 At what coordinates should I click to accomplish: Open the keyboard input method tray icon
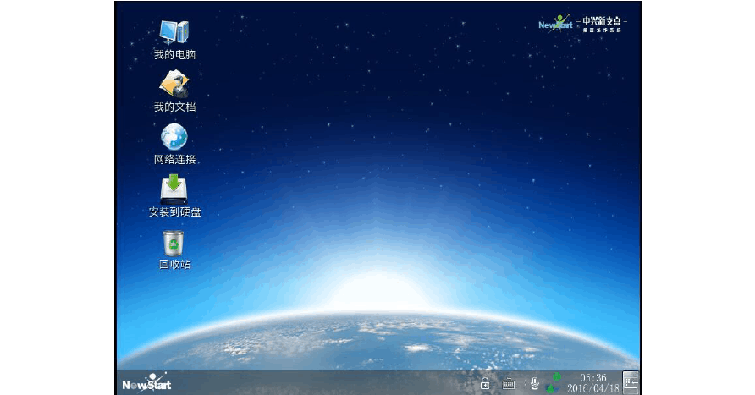pos(509,384)
